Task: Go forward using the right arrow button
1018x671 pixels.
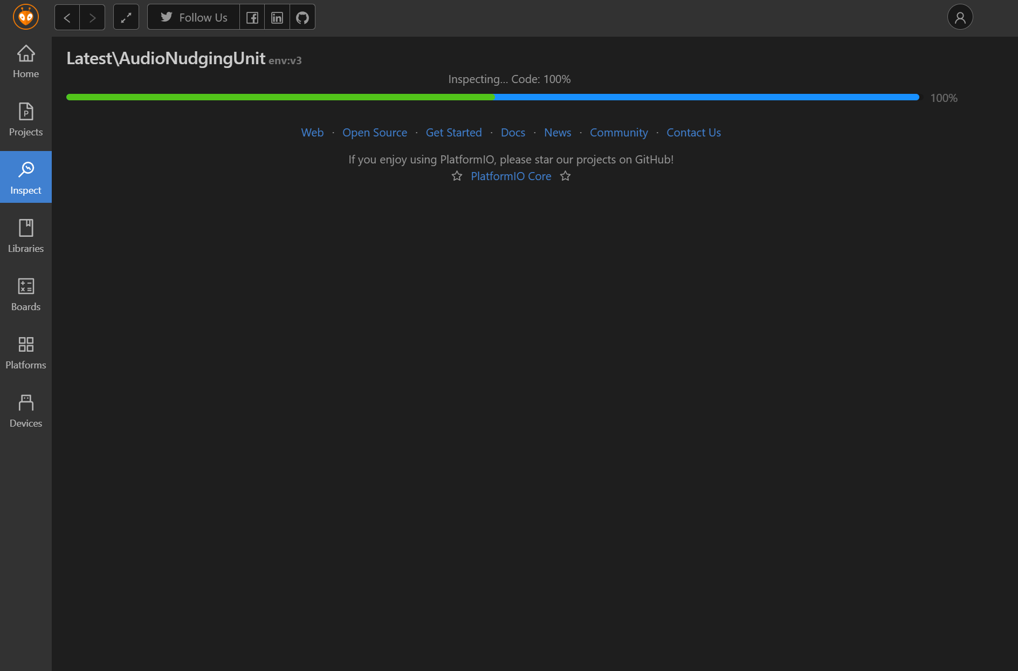Action: pyautogui.click(x=92, y=17)
